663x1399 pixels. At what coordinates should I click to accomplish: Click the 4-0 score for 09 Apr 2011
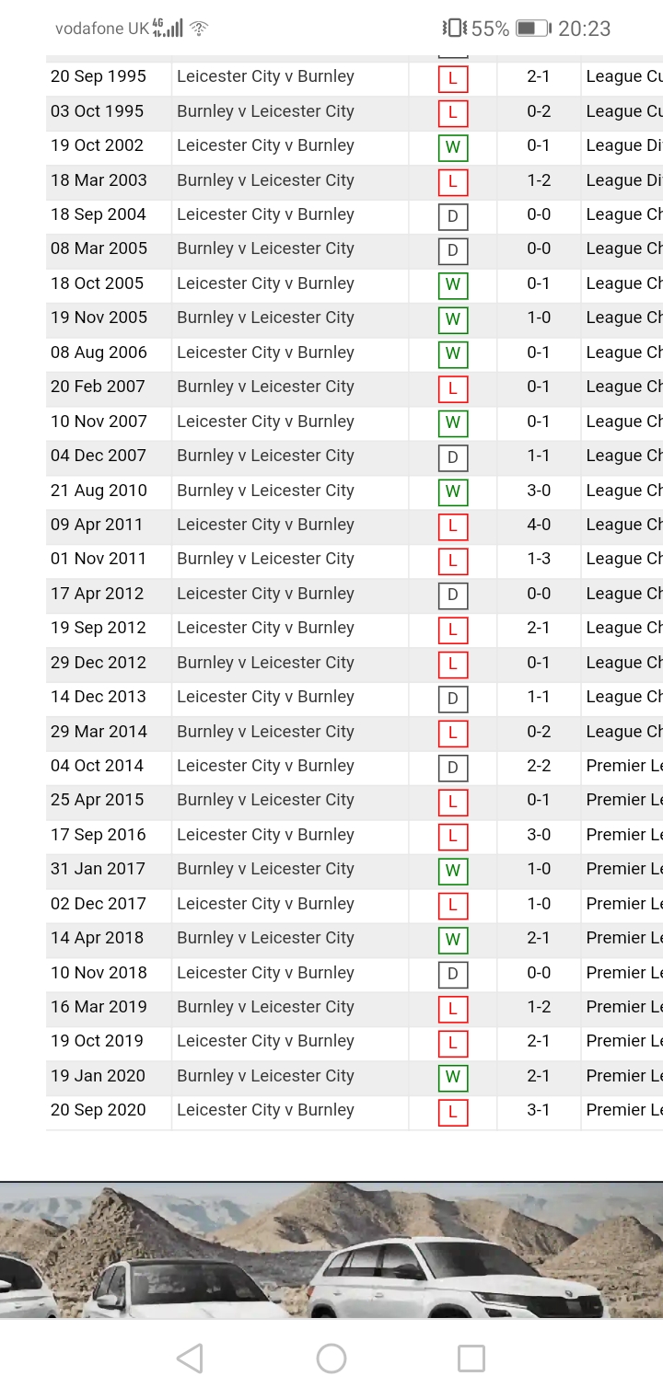coord(539,525)
